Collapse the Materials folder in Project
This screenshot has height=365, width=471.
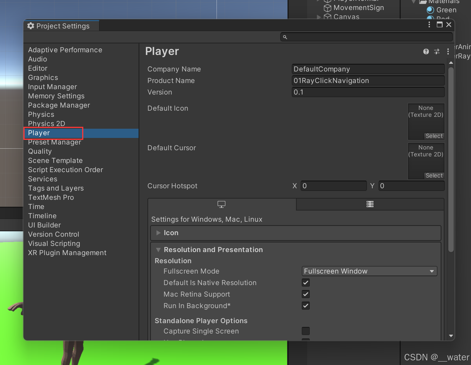(x=414, y=2)
